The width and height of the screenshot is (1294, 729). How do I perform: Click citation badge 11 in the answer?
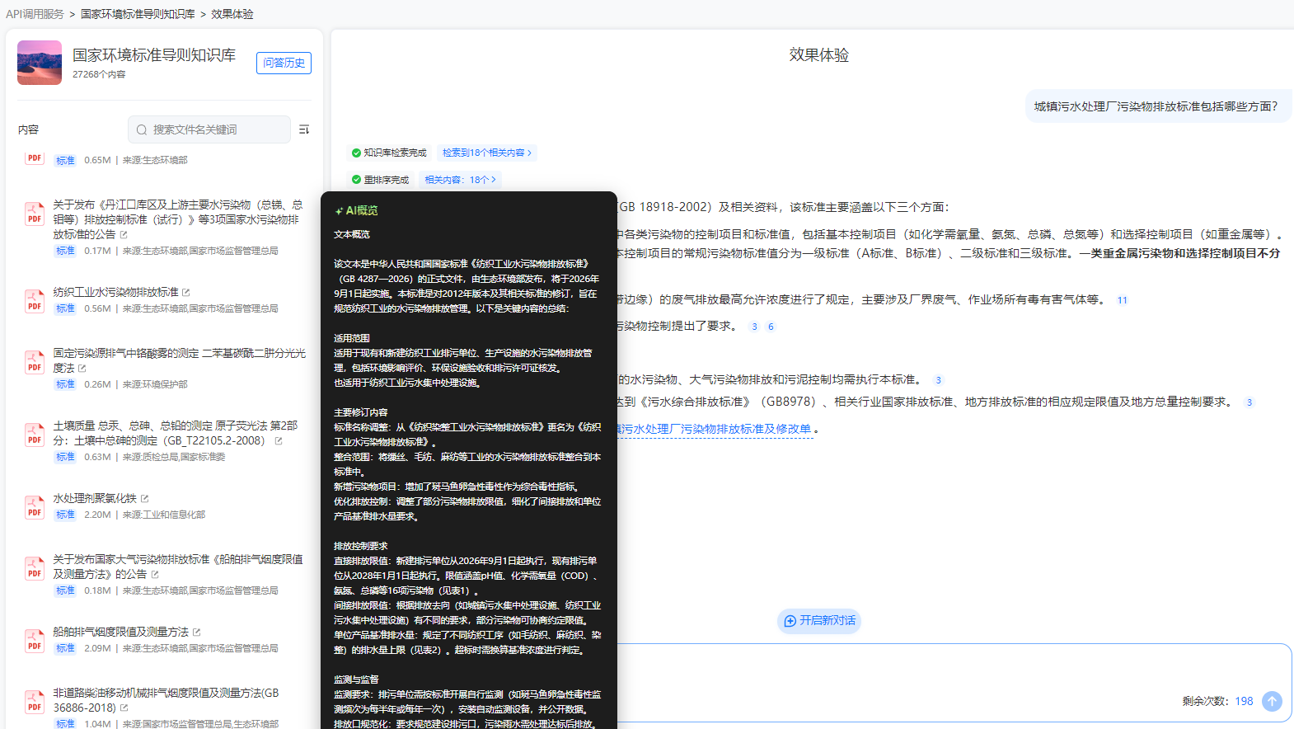pos(1122,300)
